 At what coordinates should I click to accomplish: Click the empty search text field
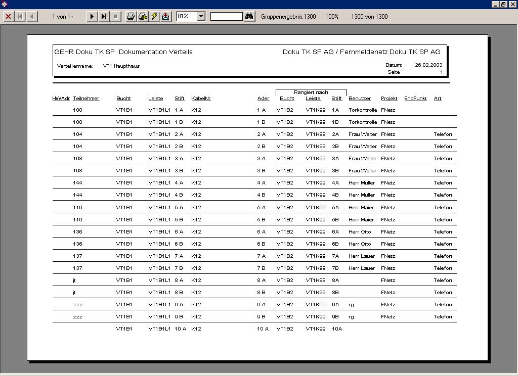(227, 16)
